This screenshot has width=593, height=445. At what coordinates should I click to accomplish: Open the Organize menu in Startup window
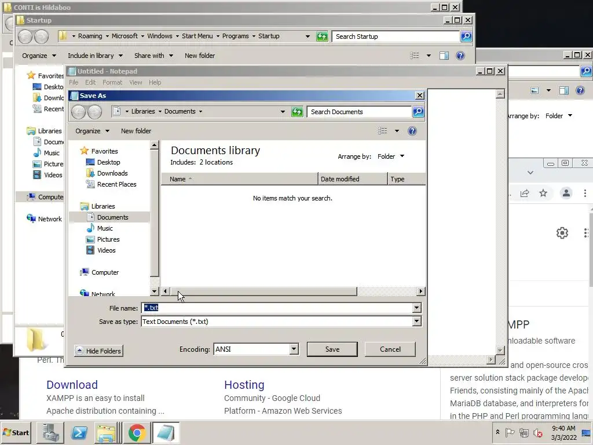[x=39, y=56]
